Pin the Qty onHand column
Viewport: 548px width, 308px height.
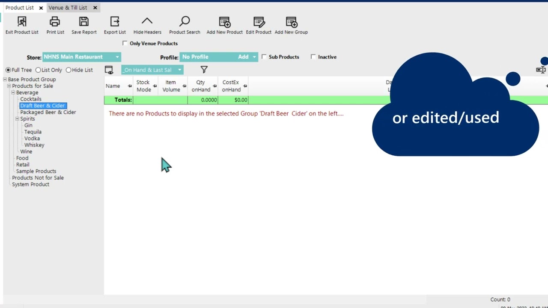tap(214, 86)
